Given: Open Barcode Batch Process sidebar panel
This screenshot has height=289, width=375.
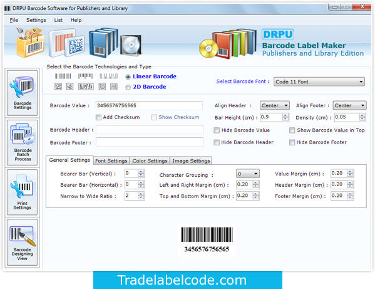Looking at the screenshot, I should [23, 142].
